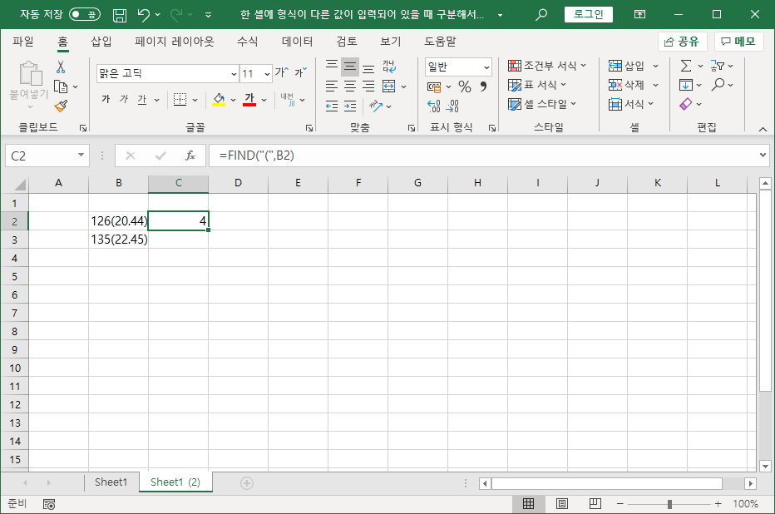Click the align right icon
This screenshot has height=514, width=775.
click(368, 86)
